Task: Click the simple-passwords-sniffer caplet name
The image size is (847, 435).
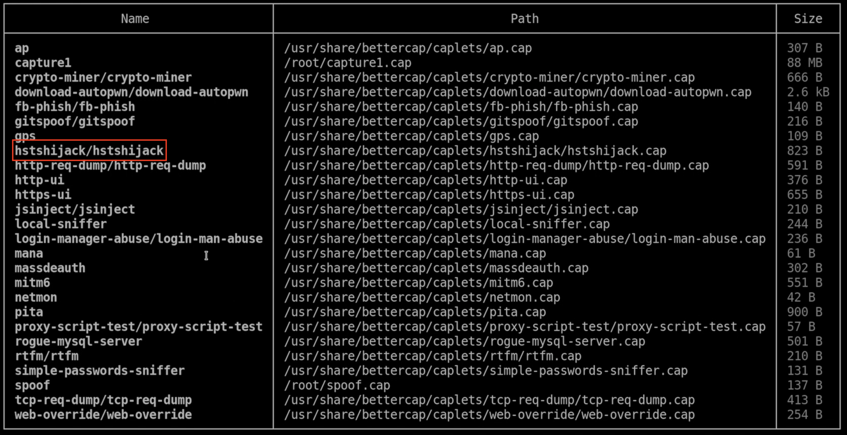Action: click(100, 371)
